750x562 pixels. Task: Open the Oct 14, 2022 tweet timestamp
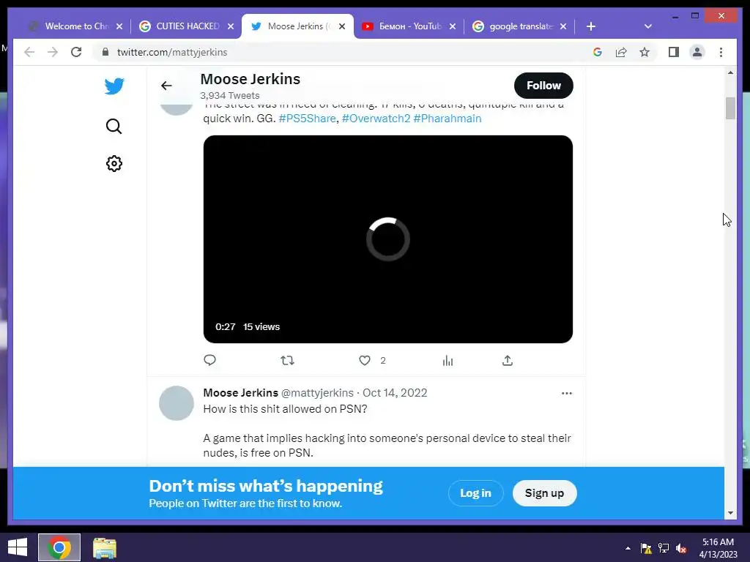pos(395,393)
